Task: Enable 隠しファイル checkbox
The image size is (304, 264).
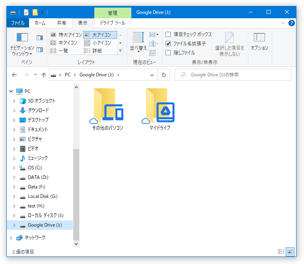Action: [x=168, y=53]
